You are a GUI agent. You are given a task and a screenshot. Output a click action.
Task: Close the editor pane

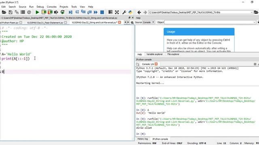coord(133,18)
